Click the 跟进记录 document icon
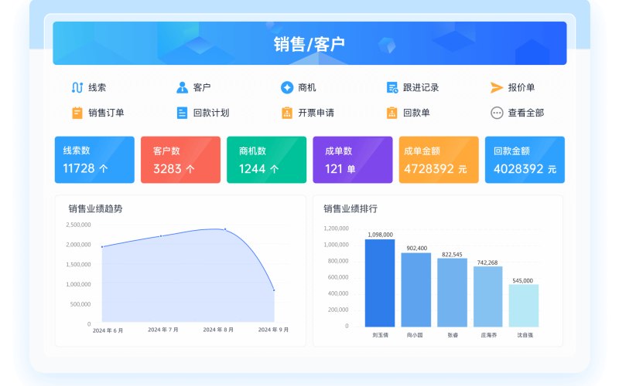619x386 pixels. click(392, 87)
